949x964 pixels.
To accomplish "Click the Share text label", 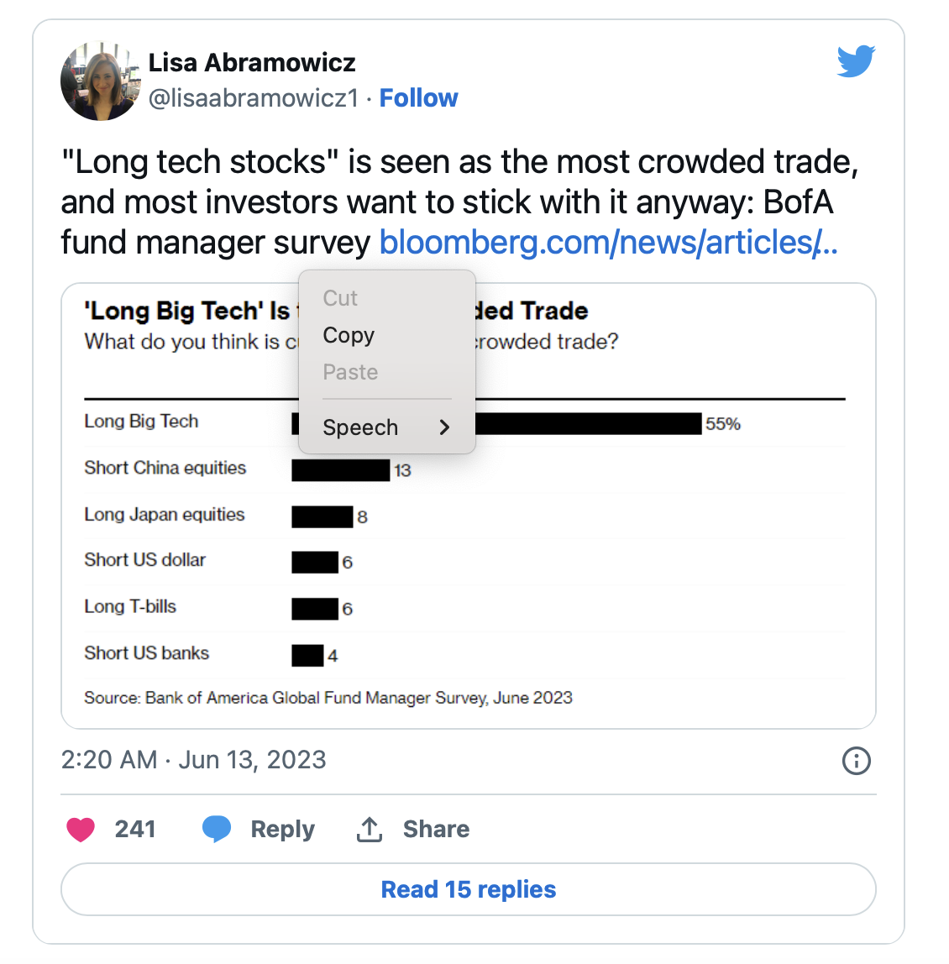I will [x=436, y=830].
